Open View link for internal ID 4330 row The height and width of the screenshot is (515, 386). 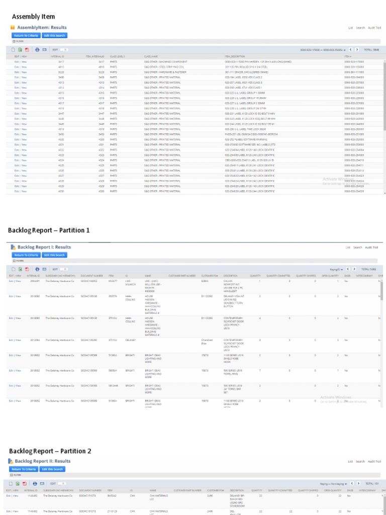(24, 191)
